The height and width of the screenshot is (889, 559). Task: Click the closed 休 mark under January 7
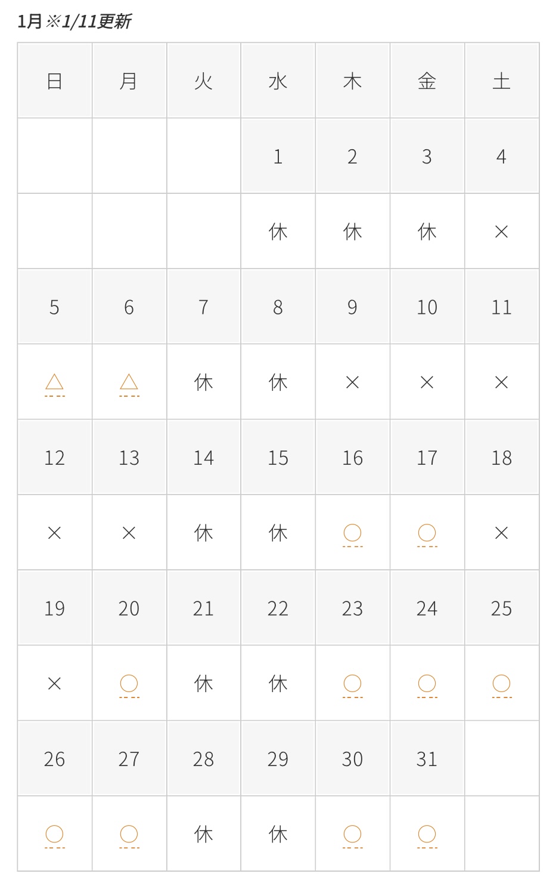point(203,382)
